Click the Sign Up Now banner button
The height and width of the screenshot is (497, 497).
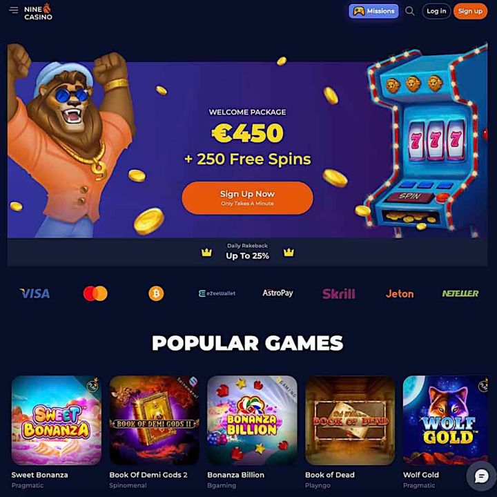coord(247,198)
